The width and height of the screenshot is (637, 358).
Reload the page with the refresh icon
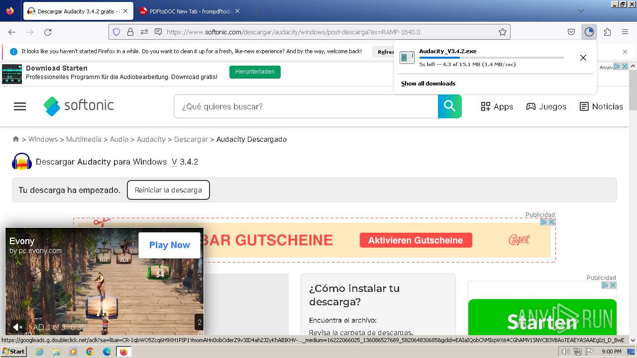click(48, 32)
